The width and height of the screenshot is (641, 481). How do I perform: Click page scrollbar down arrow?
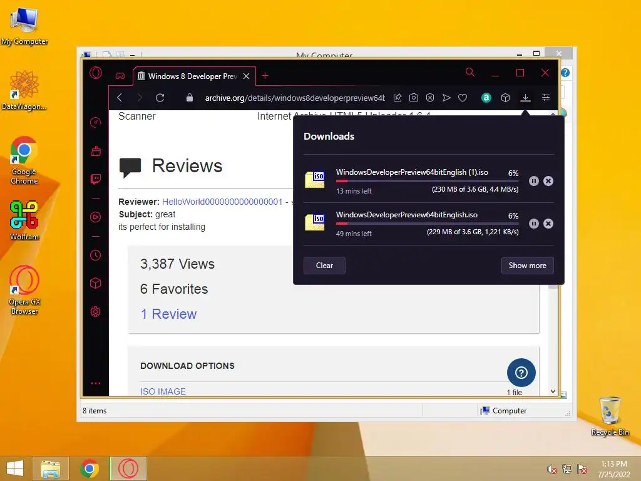[x=553, y=391]
